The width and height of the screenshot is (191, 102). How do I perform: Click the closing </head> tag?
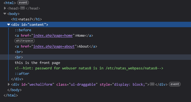pos(33,8)
